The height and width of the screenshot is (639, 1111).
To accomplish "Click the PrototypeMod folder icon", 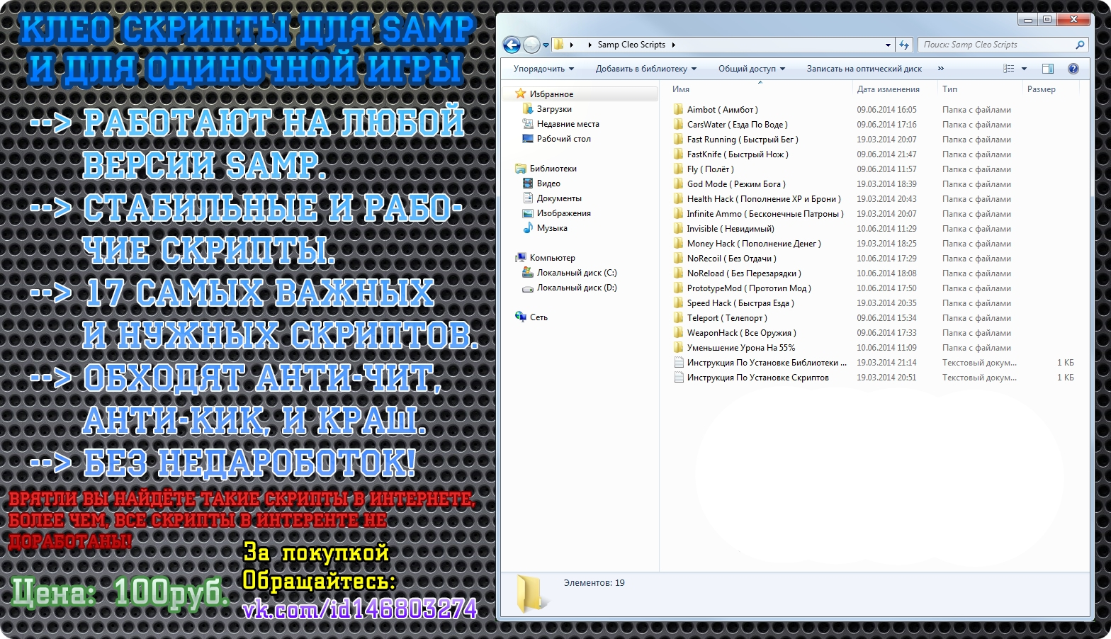I will [x=678, y=288].
